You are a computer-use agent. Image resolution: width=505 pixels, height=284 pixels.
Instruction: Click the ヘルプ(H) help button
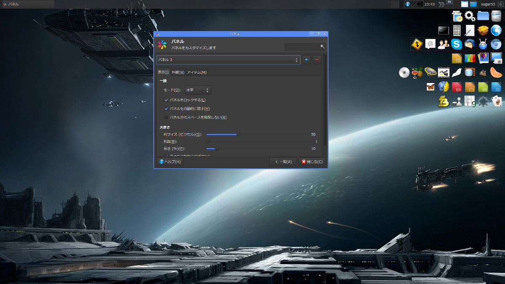pos(170,162)
